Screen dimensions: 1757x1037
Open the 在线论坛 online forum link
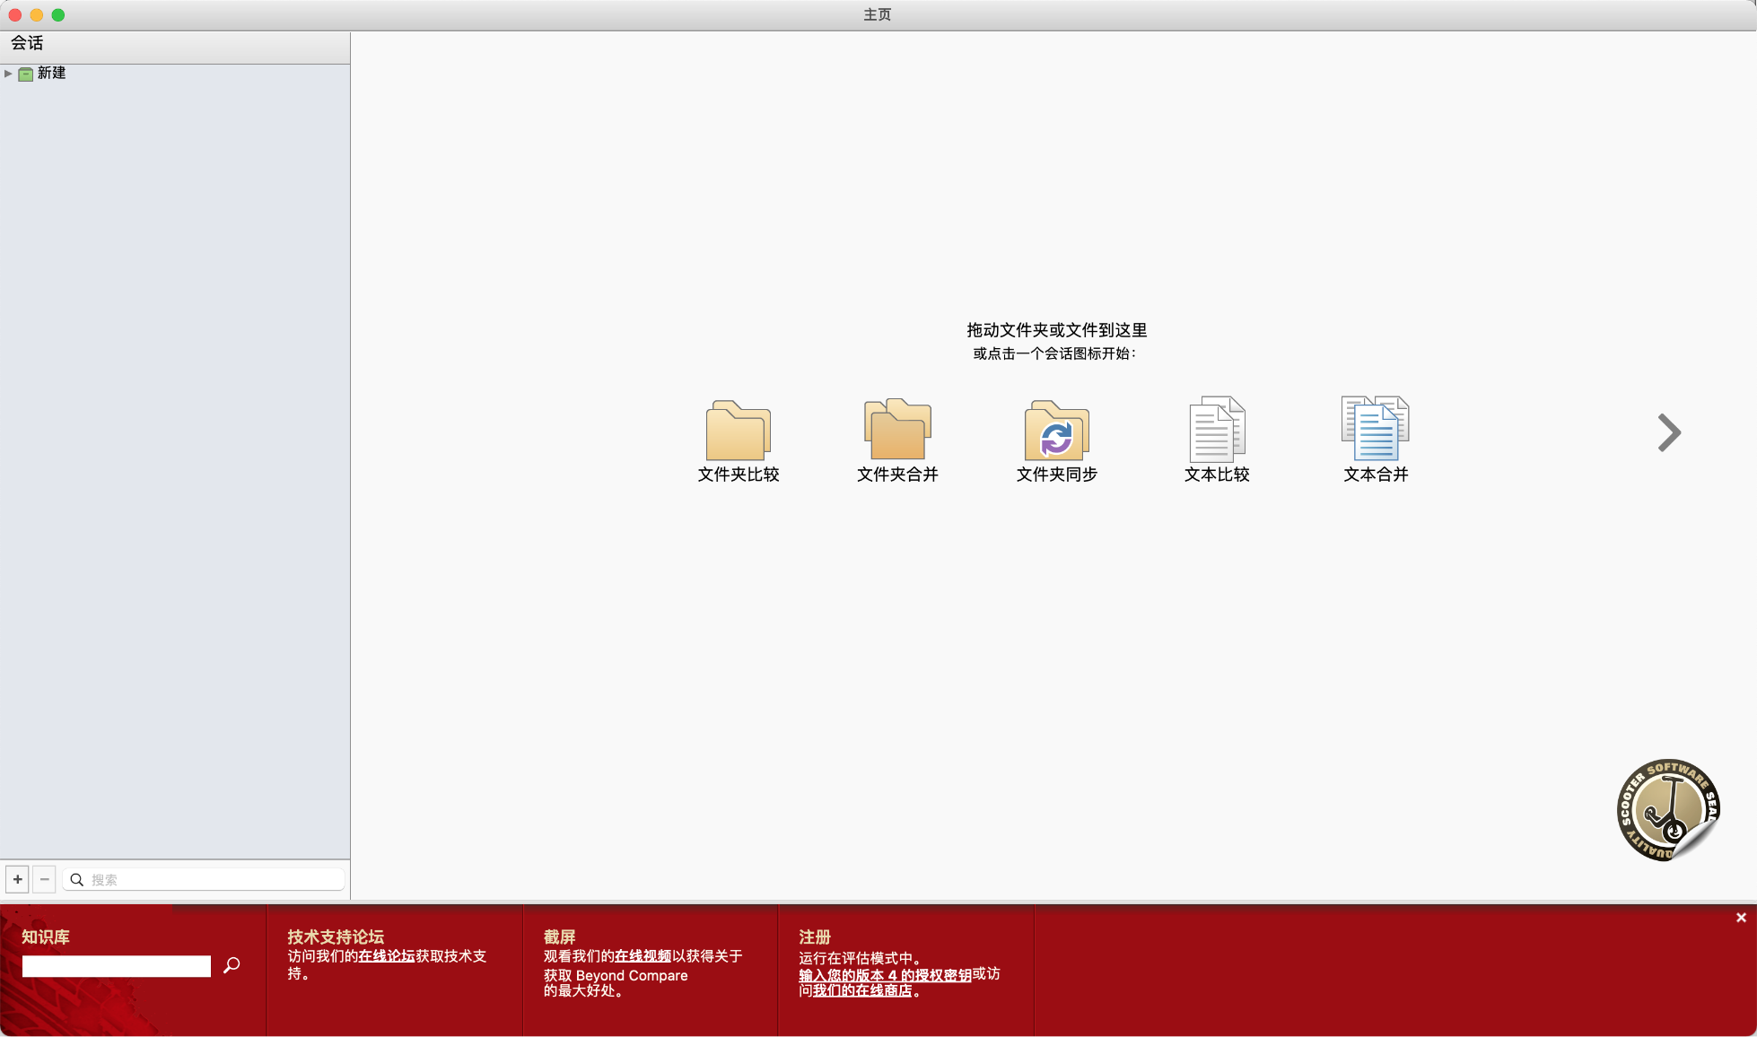pos(387,956)
